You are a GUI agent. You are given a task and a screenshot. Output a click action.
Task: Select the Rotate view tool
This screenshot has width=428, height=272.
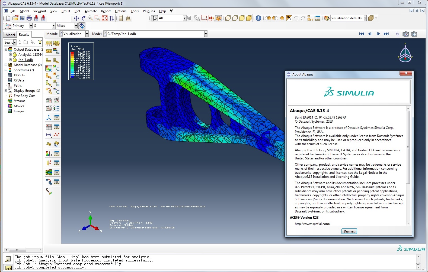(x=84, y=18)
